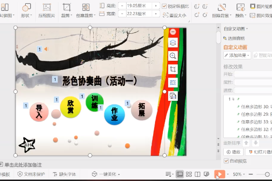Open the 颜色 picture color dropdown
272x181 pixels.
click(x=241, y=11)
